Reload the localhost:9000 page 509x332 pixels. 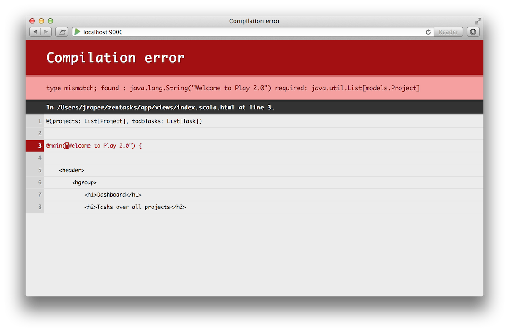428,32
